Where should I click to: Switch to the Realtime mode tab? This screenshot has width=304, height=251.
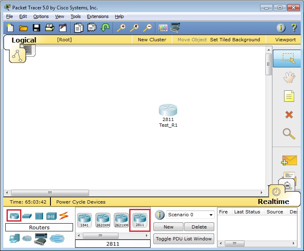pos(273,201)
